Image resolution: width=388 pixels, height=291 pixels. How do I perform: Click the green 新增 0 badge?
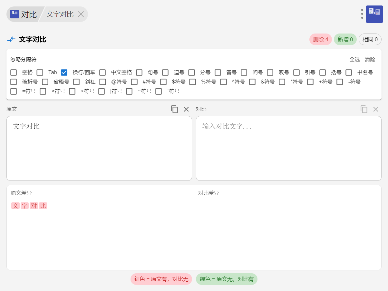click(345, 39)
